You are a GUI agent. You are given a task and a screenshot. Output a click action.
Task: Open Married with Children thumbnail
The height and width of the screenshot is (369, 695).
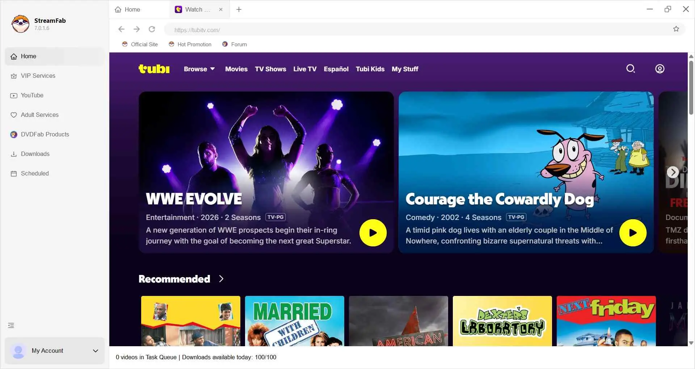tap(295, 321)
